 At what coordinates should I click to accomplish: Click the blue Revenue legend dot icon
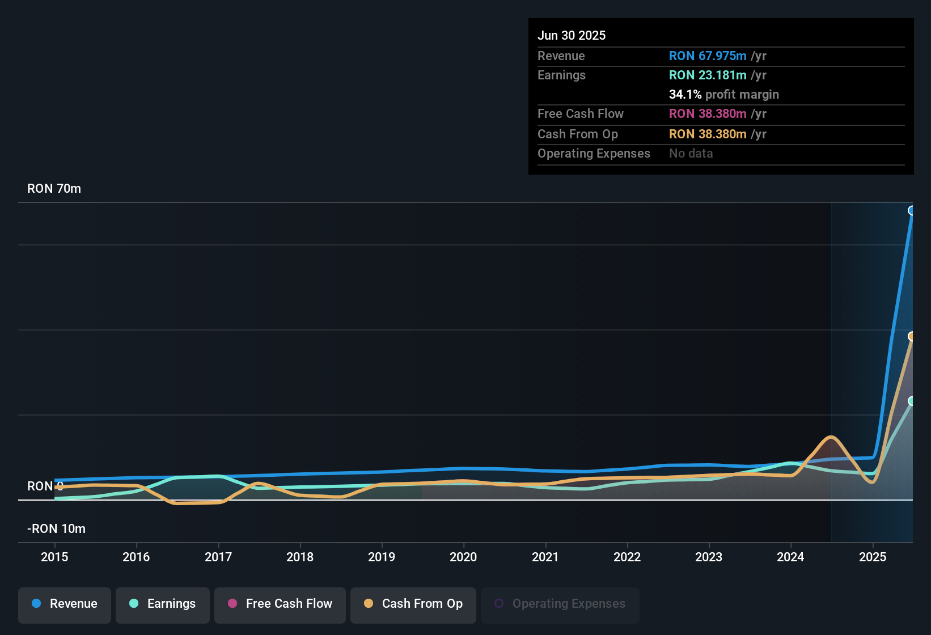coord(36,604)
